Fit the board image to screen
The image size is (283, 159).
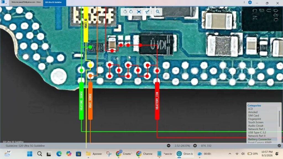[139, 12]
